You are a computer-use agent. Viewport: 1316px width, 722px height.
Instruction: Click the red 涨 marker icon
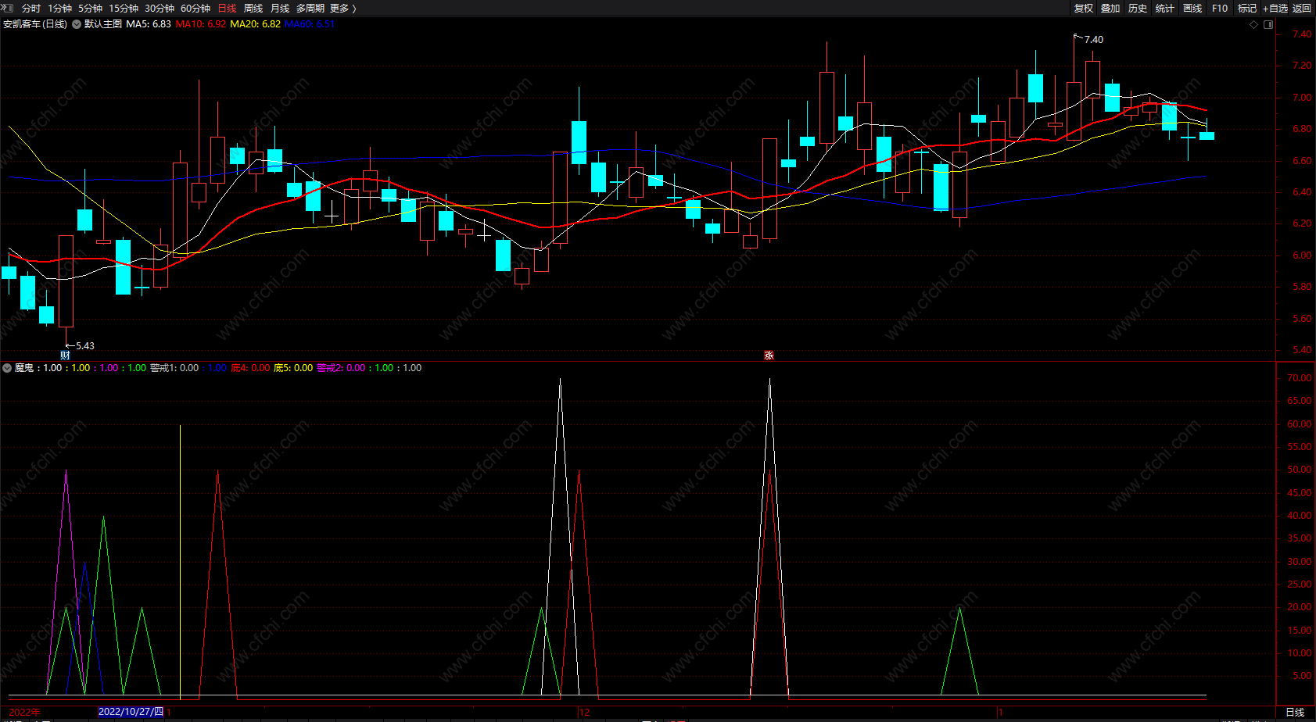click(x=769, y=356)
